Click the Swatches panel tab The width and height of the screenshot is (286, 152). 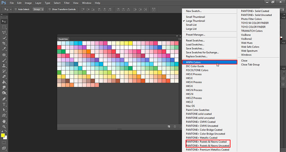click(x=63, y=39)
